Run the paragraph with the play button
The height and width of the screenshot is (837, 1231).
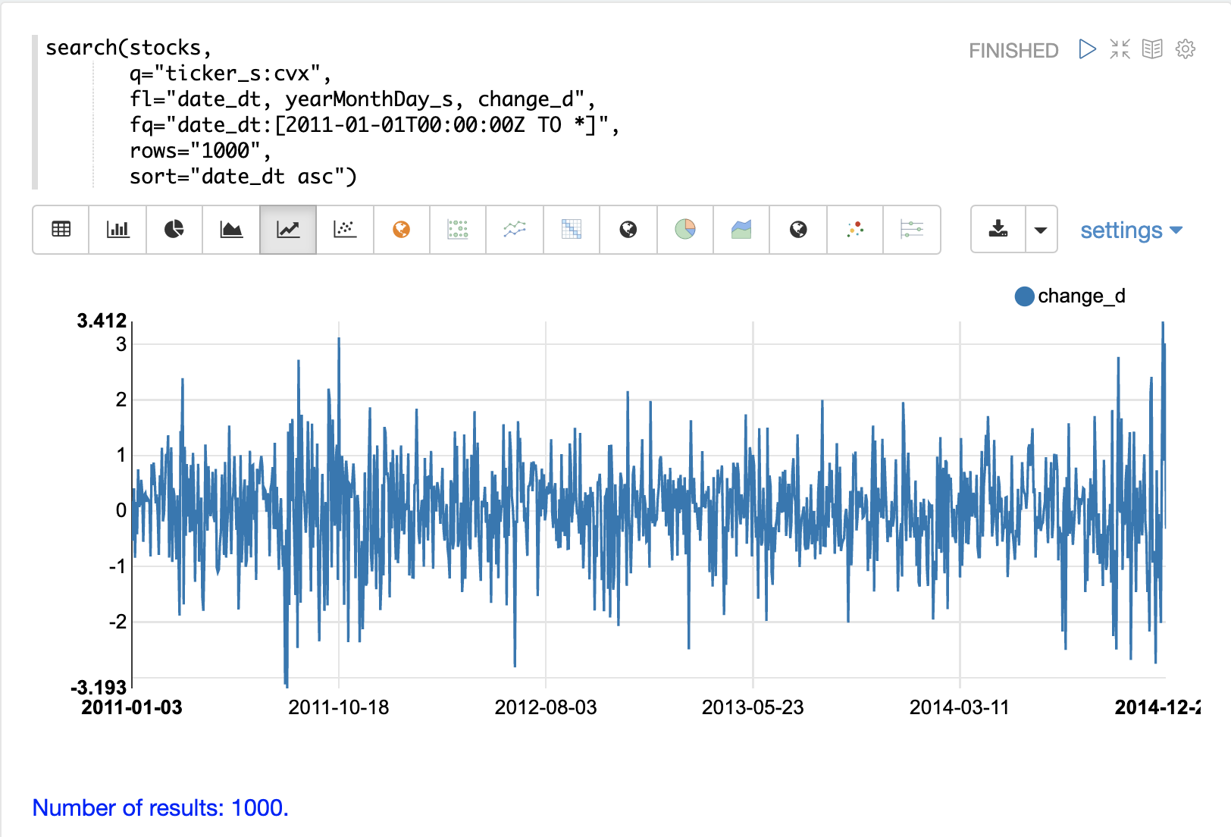coord(1087,49)
